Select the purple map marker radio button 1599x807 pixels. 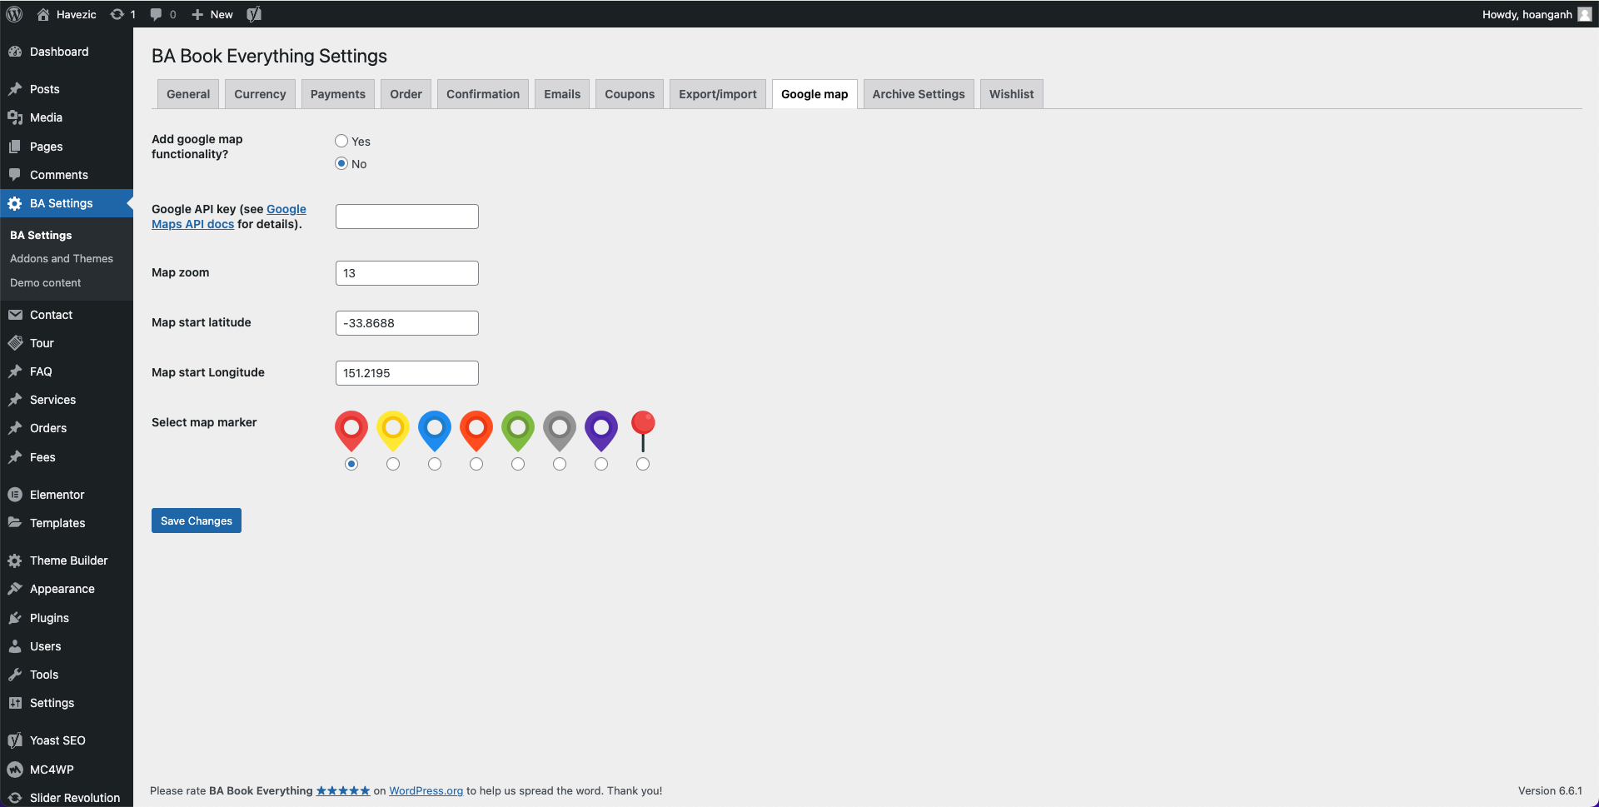pos(601,464)
